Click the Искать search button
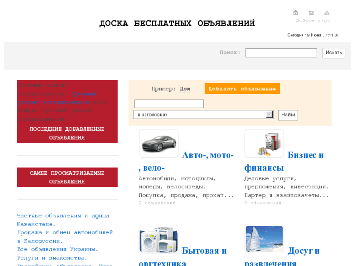This screenshot has height=266, width=355. coord(334,53)
